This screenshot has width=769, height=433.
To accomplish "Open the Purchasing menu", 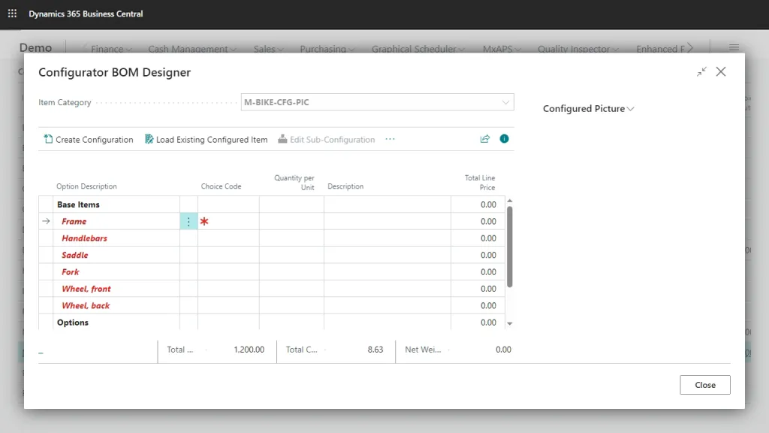I will pos(326,48).
